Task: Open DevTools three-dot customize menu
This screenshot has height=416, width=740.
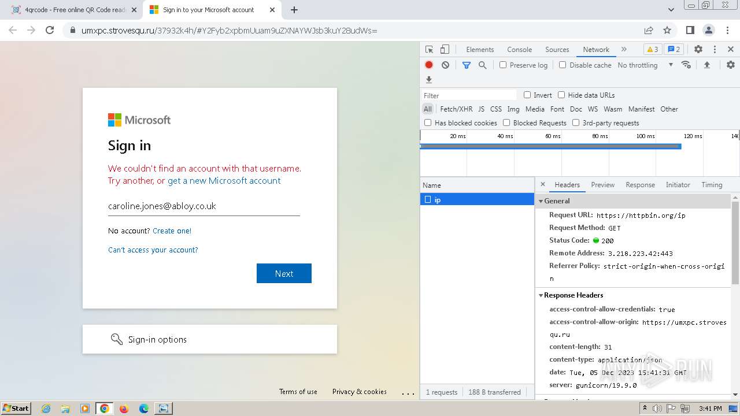Action: click(x=715, y=50)
